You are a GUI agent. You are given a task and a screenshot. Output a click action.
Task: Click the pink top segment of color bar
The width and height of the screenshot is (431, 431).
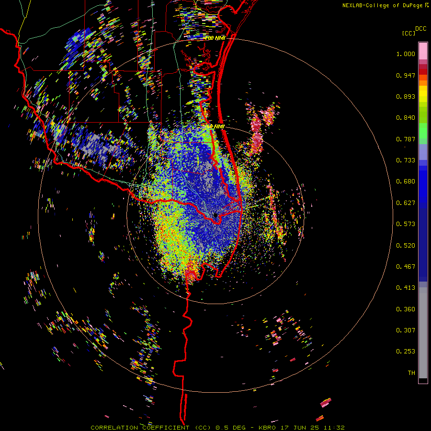point(423,51)
